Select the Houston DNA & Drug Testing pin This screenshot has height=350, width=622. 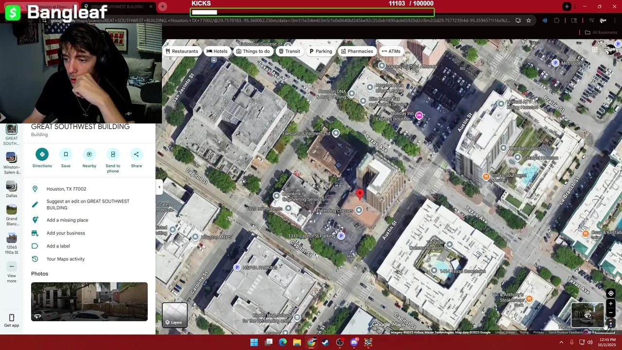click(352, 93)
